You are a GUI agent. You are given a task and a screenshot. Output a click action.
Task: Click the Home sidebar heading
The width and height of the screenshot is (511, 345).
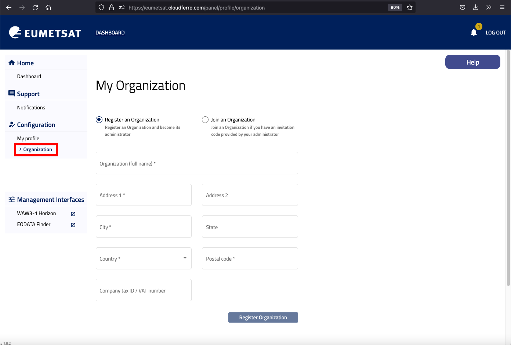coord(25,63)
